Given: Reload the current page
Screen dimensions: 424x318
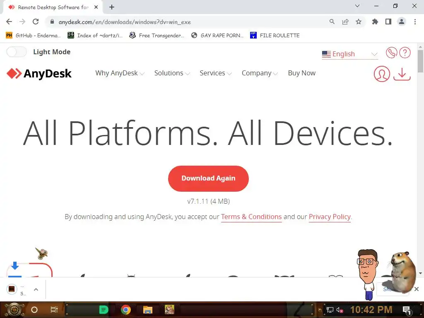Looking at the screenshot, I should click(x=36, y=22).
